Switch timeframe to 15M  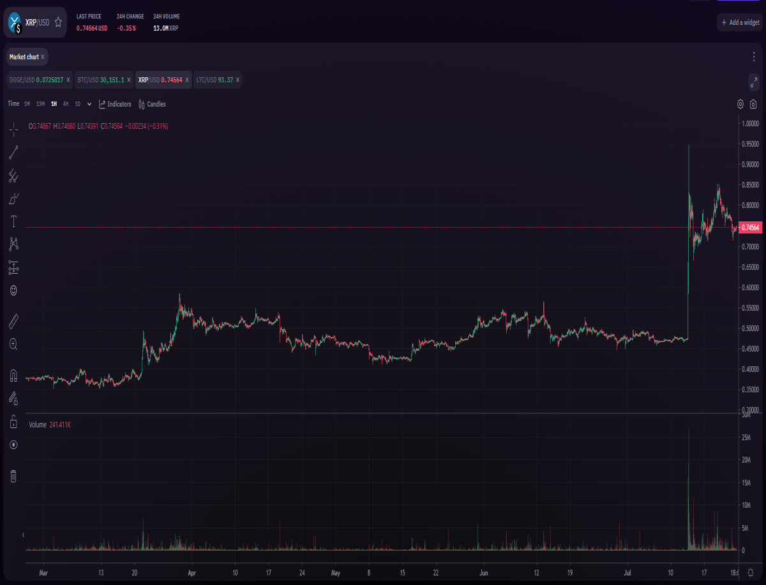pyautogui.click(x=40, y=104)
